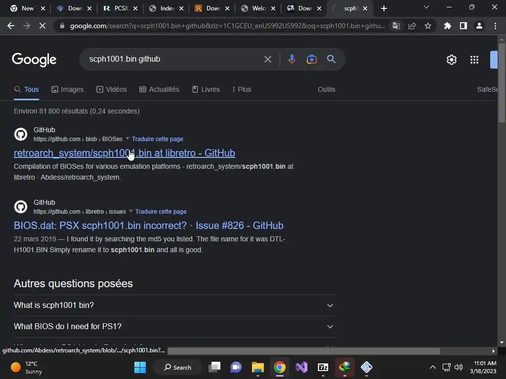Open the Chrome three-dot menu
Screen dimensions: 506x379
[495, 26]
